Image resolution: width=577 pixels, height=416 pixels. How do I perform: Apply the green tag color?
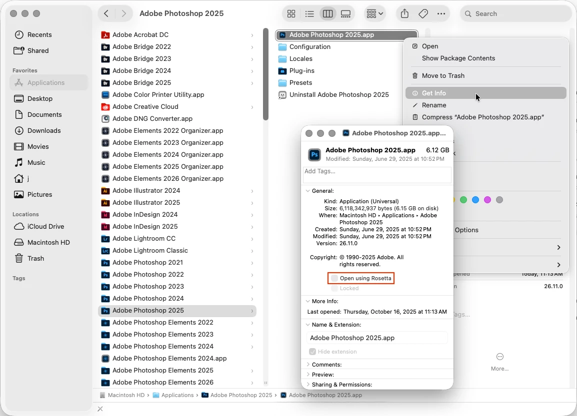(463, 200)
